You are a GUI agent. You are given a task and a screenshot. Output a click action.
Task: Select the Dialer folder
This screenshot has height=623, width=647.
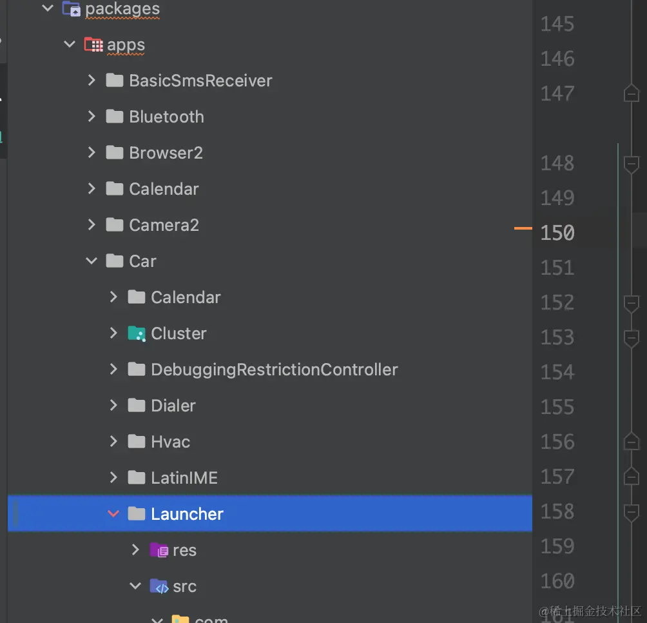point(173,406)
